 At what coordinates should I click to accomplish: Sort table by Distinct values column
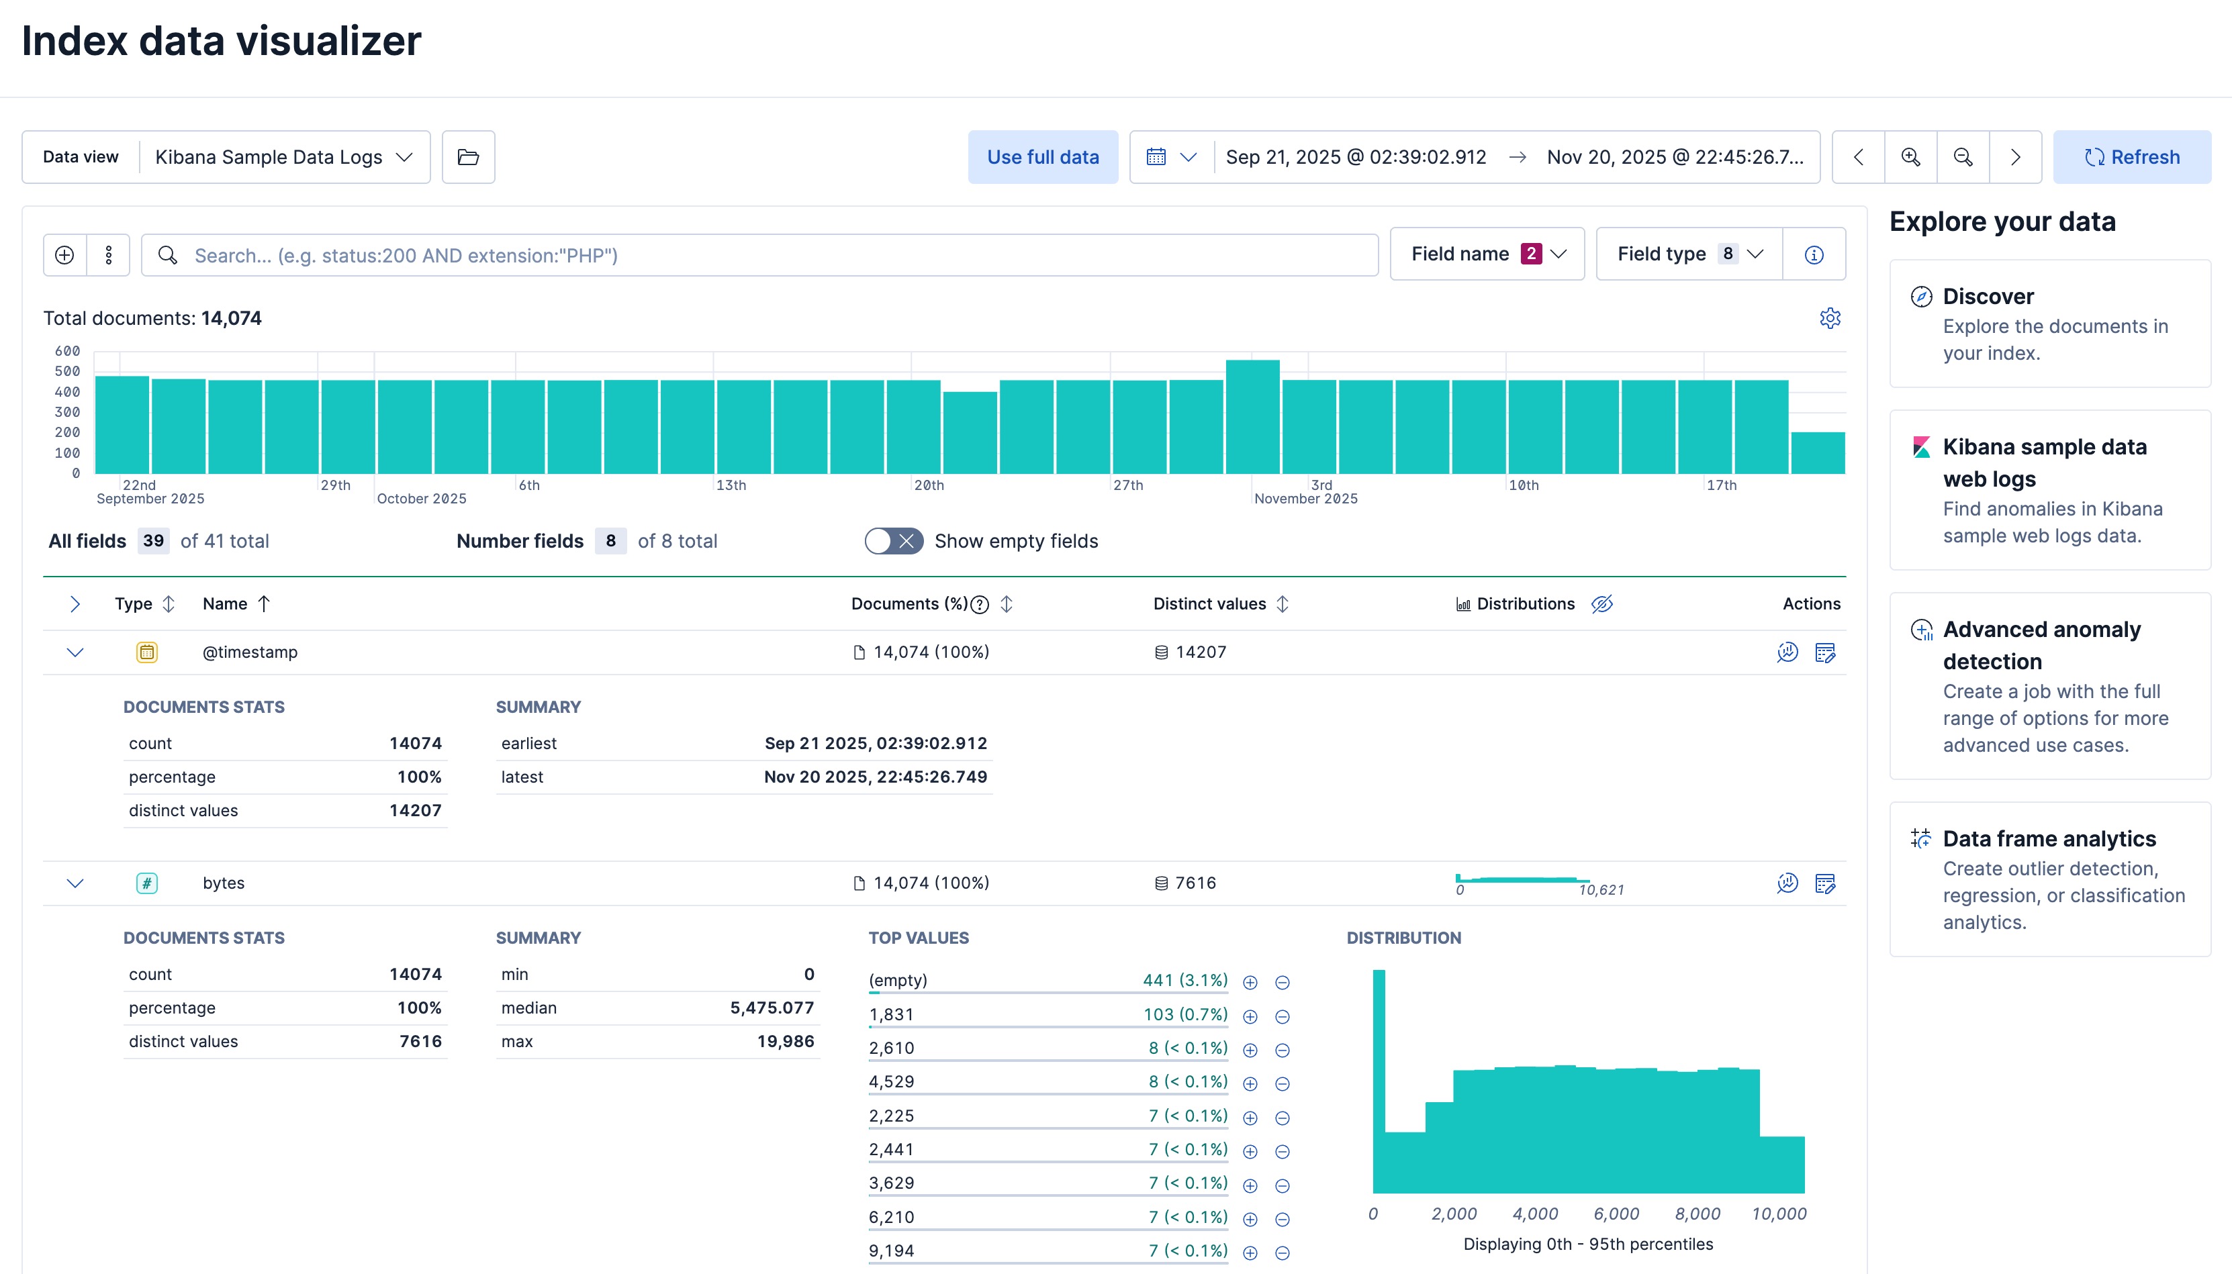point(1220,603)
